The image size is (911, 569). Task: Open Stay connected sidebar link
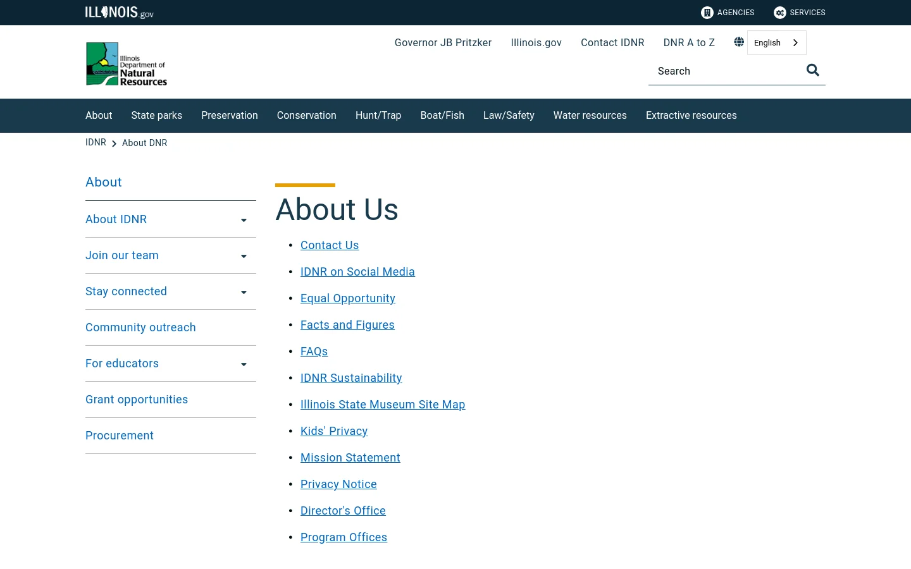coord(126,291)
